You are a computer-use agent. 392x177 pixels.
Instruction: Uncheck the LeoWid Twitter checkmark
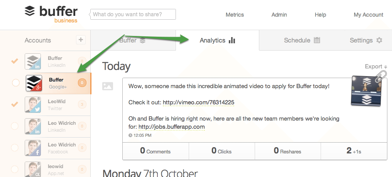tap(15, 104)
